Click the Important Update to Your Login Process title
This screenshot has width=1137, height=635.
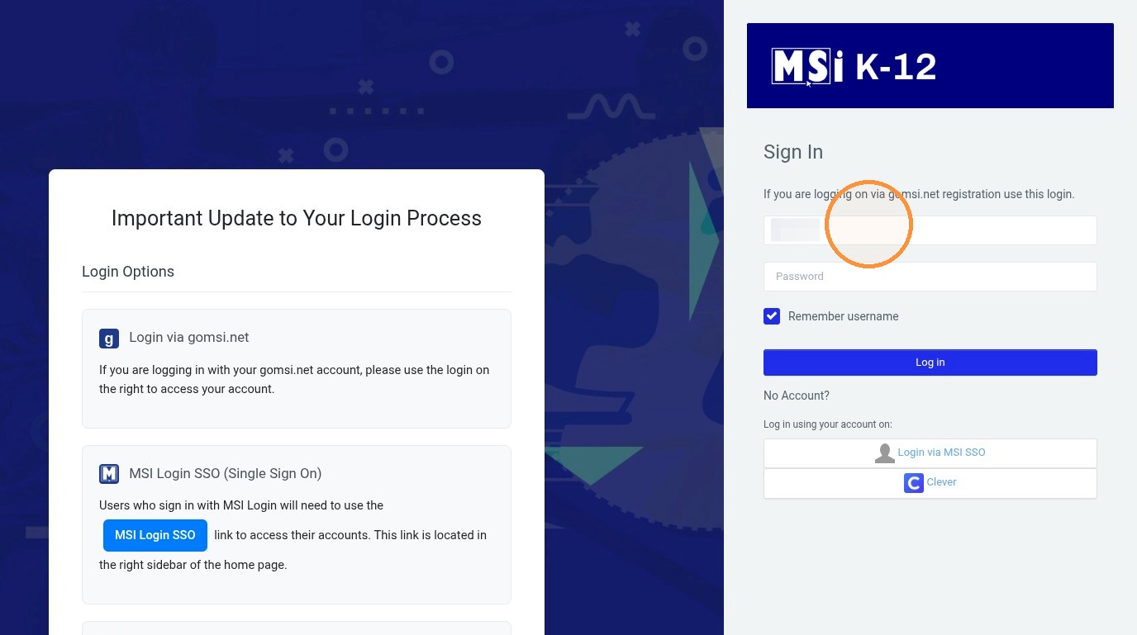[x=297, y=218]
